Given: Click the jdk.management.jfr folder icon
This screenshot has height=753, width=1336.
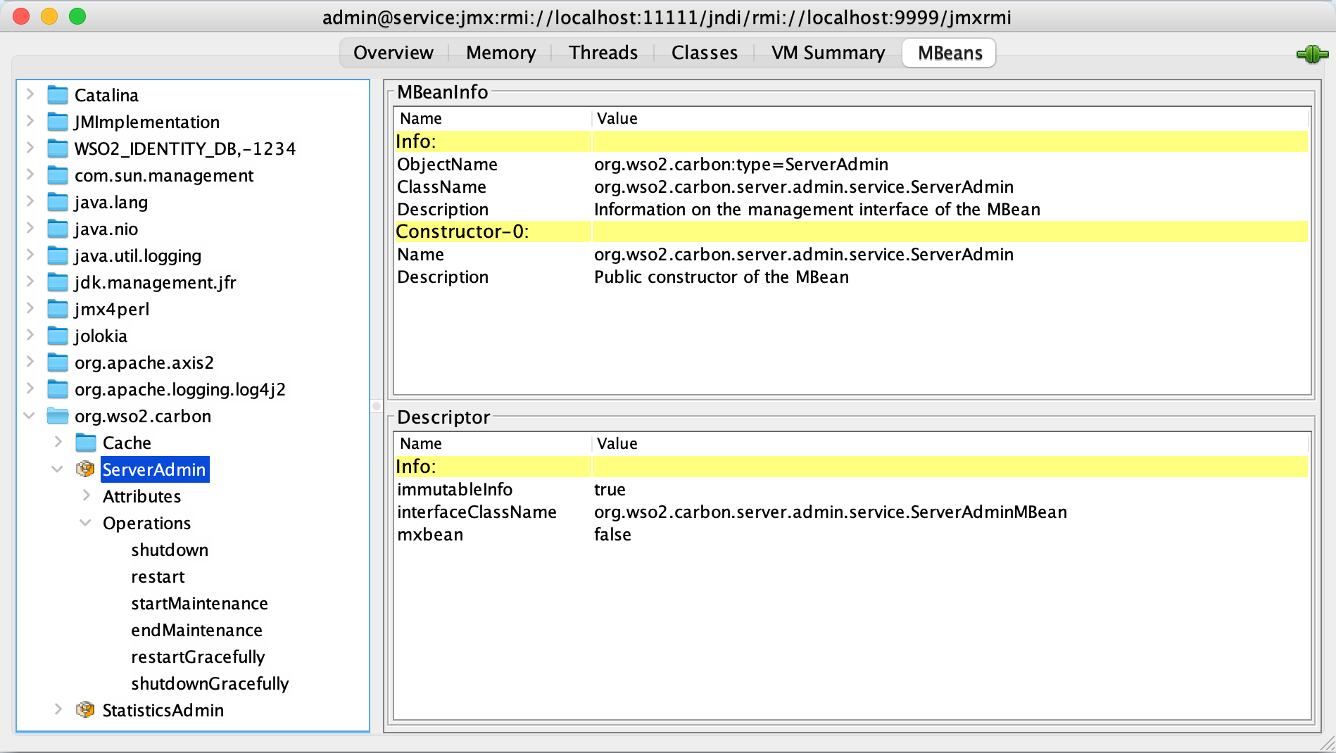Looking at the screenshot, I should (58, 282).
